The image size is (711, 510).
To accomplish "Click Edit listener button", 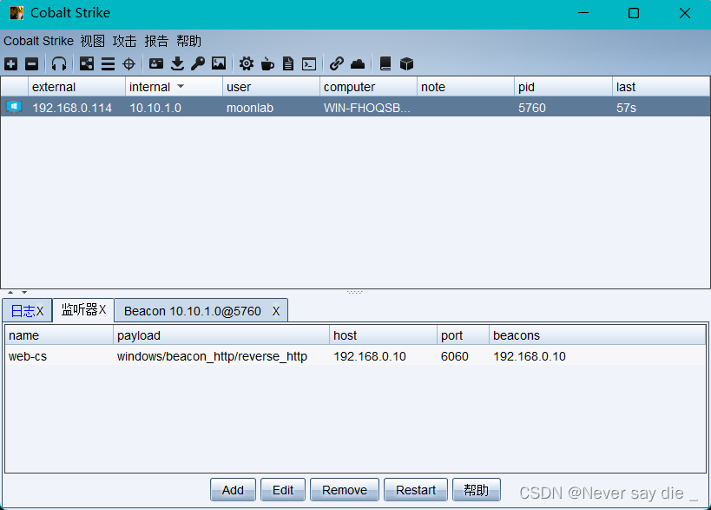I will [283, 490].
